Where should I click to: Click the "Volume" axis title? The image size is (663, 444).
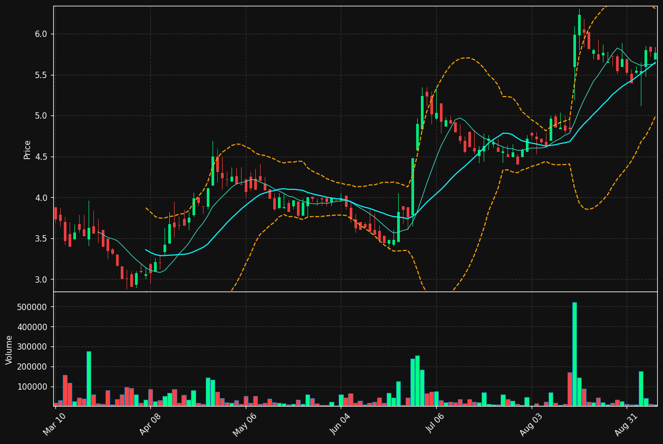point(9,350)
